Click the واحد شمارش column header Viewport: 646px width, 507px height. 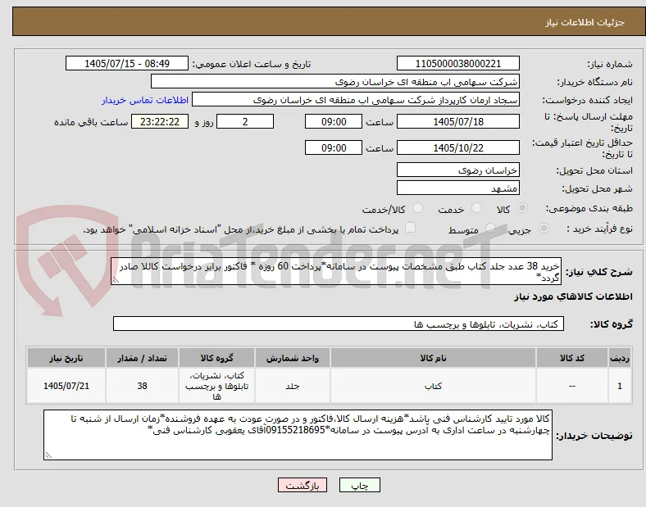293,358
